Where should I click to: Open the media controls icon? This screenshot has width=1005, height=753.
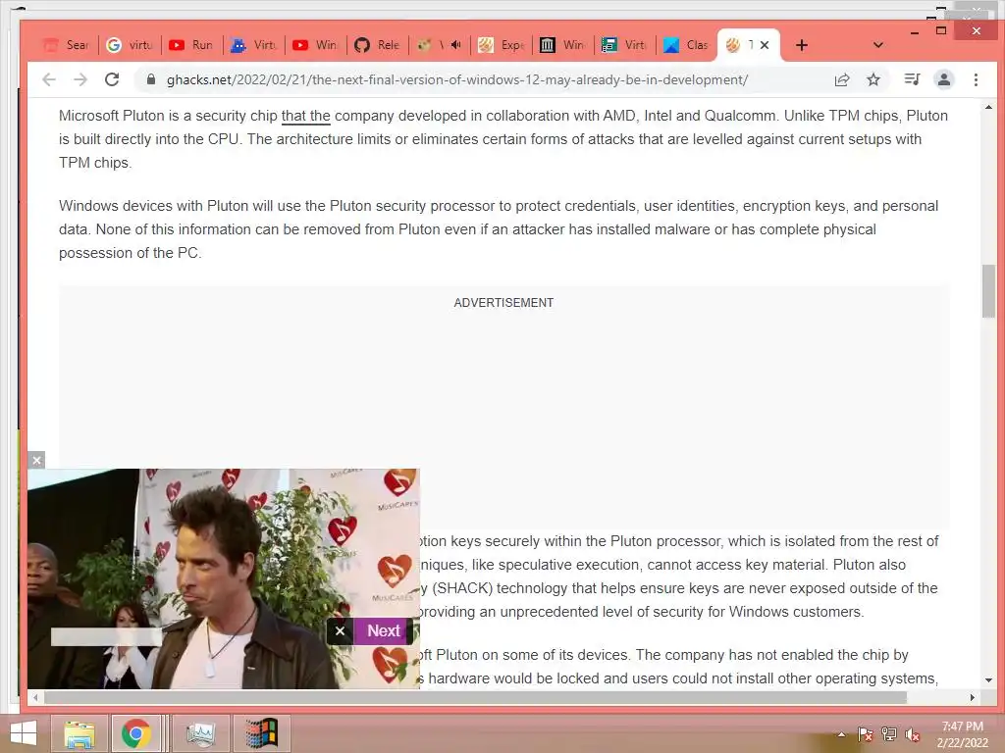pos(912,79)
